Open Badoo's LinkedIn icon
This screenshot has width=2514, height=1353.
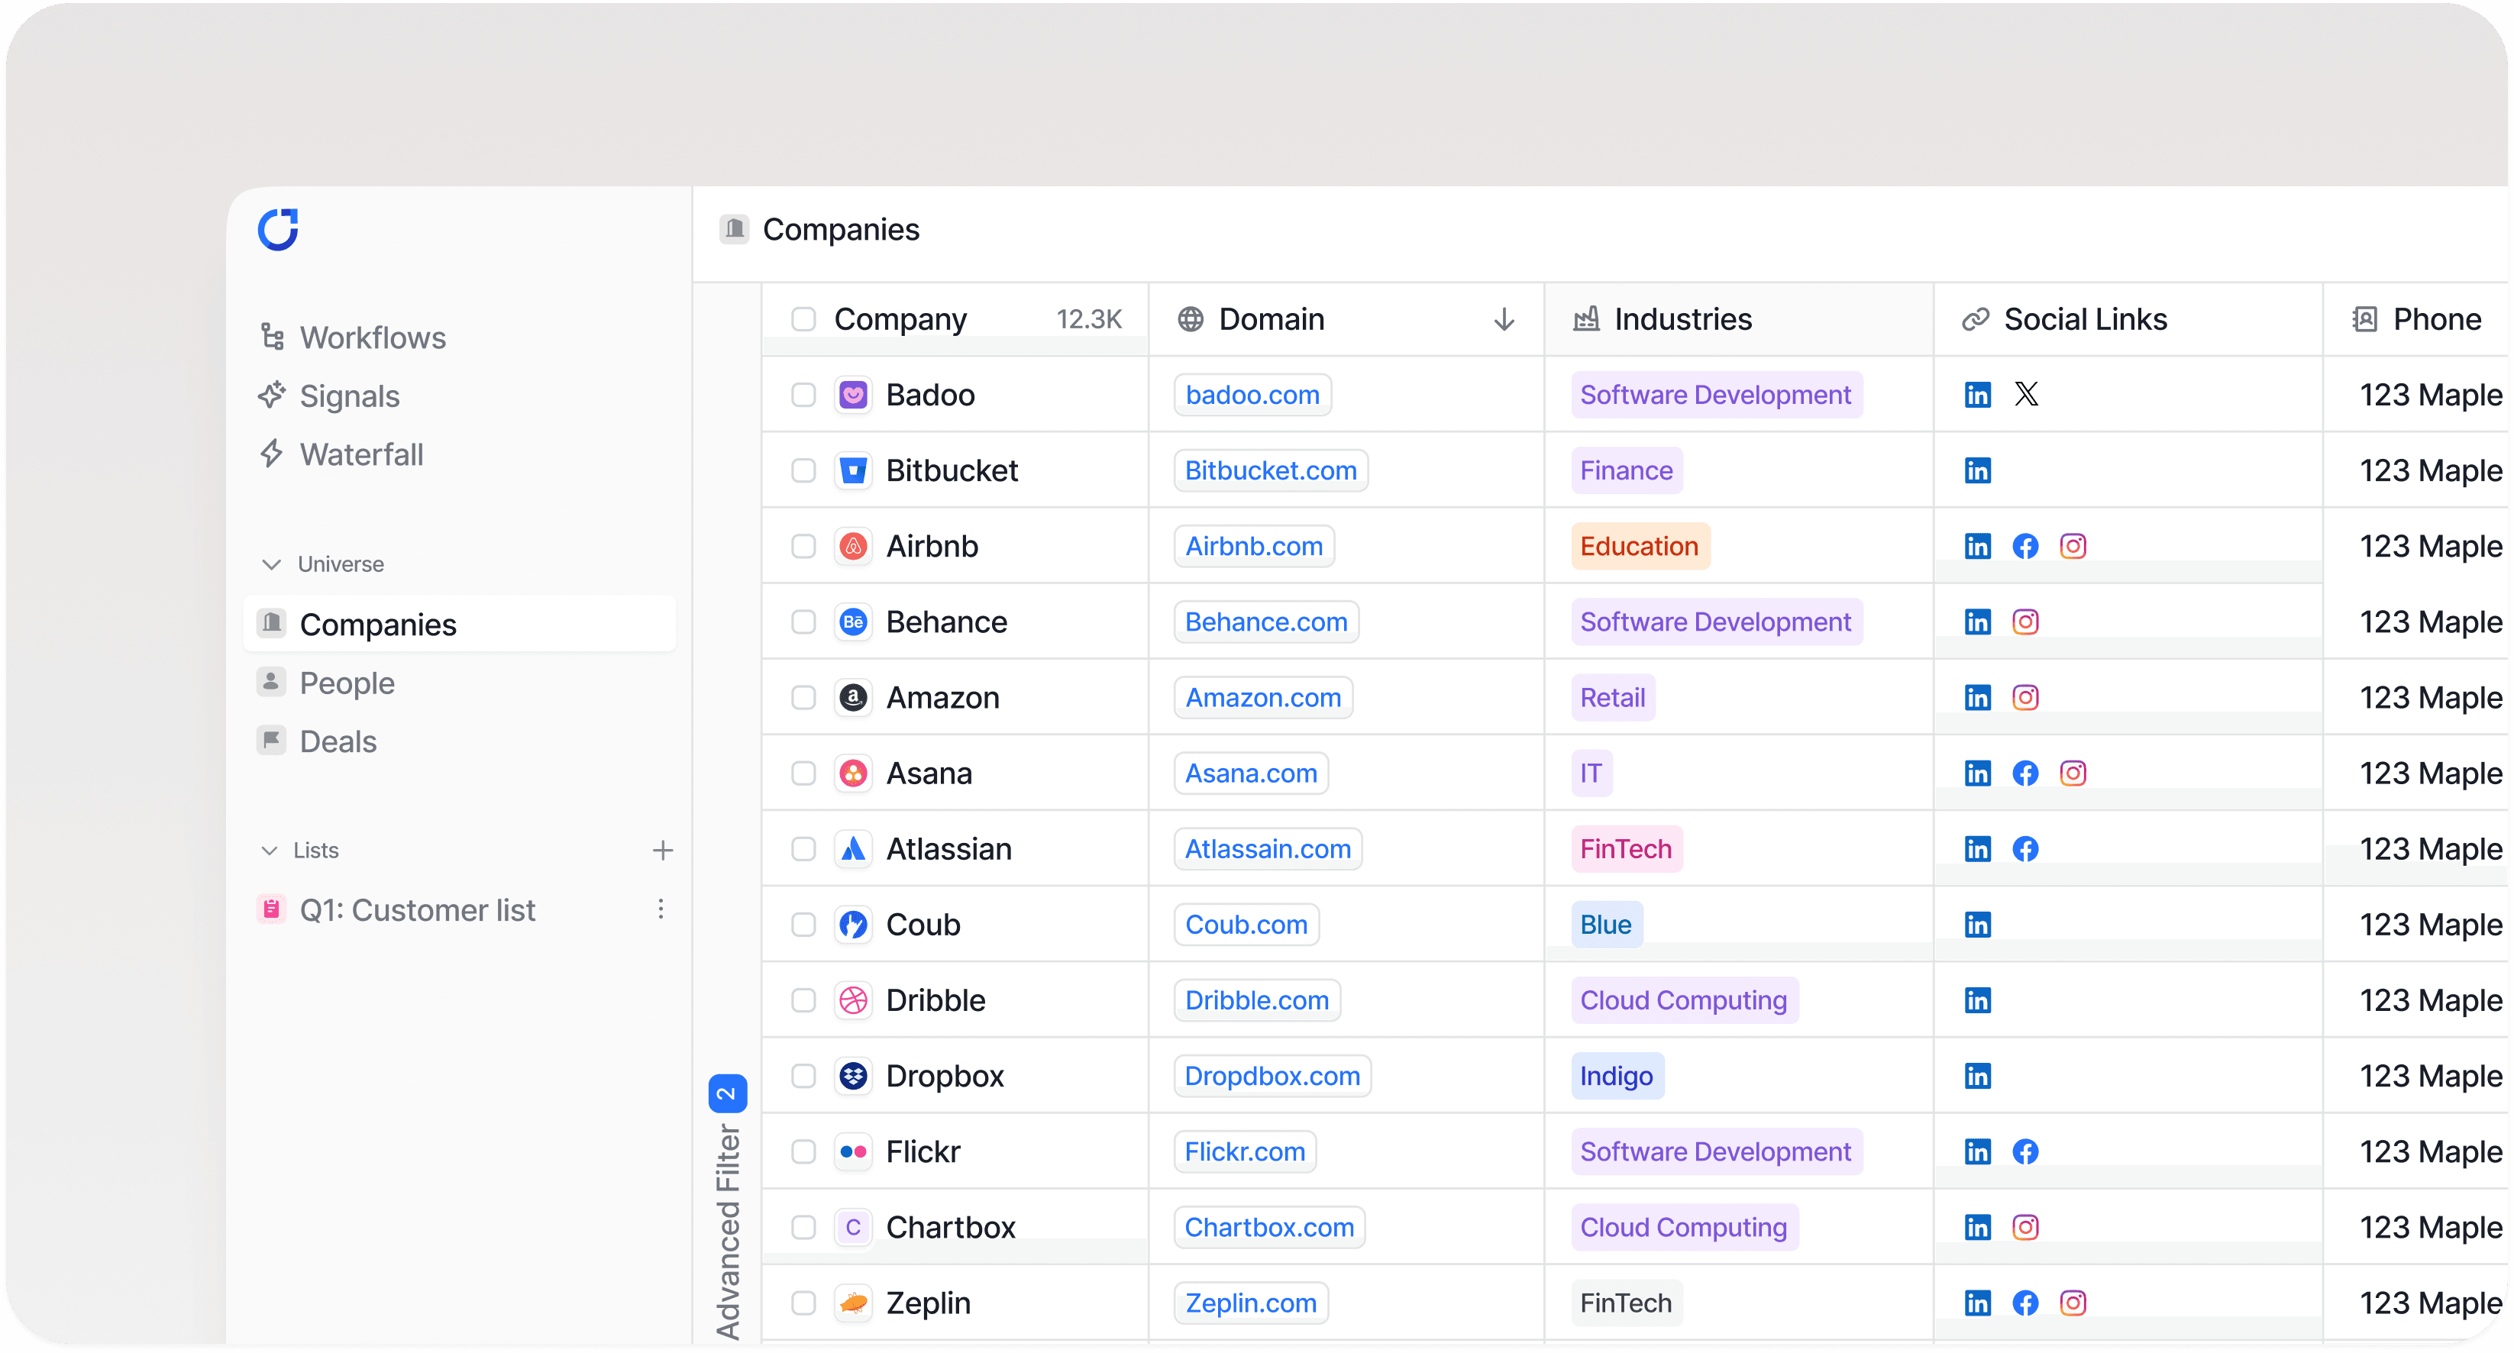(1977, 394)
